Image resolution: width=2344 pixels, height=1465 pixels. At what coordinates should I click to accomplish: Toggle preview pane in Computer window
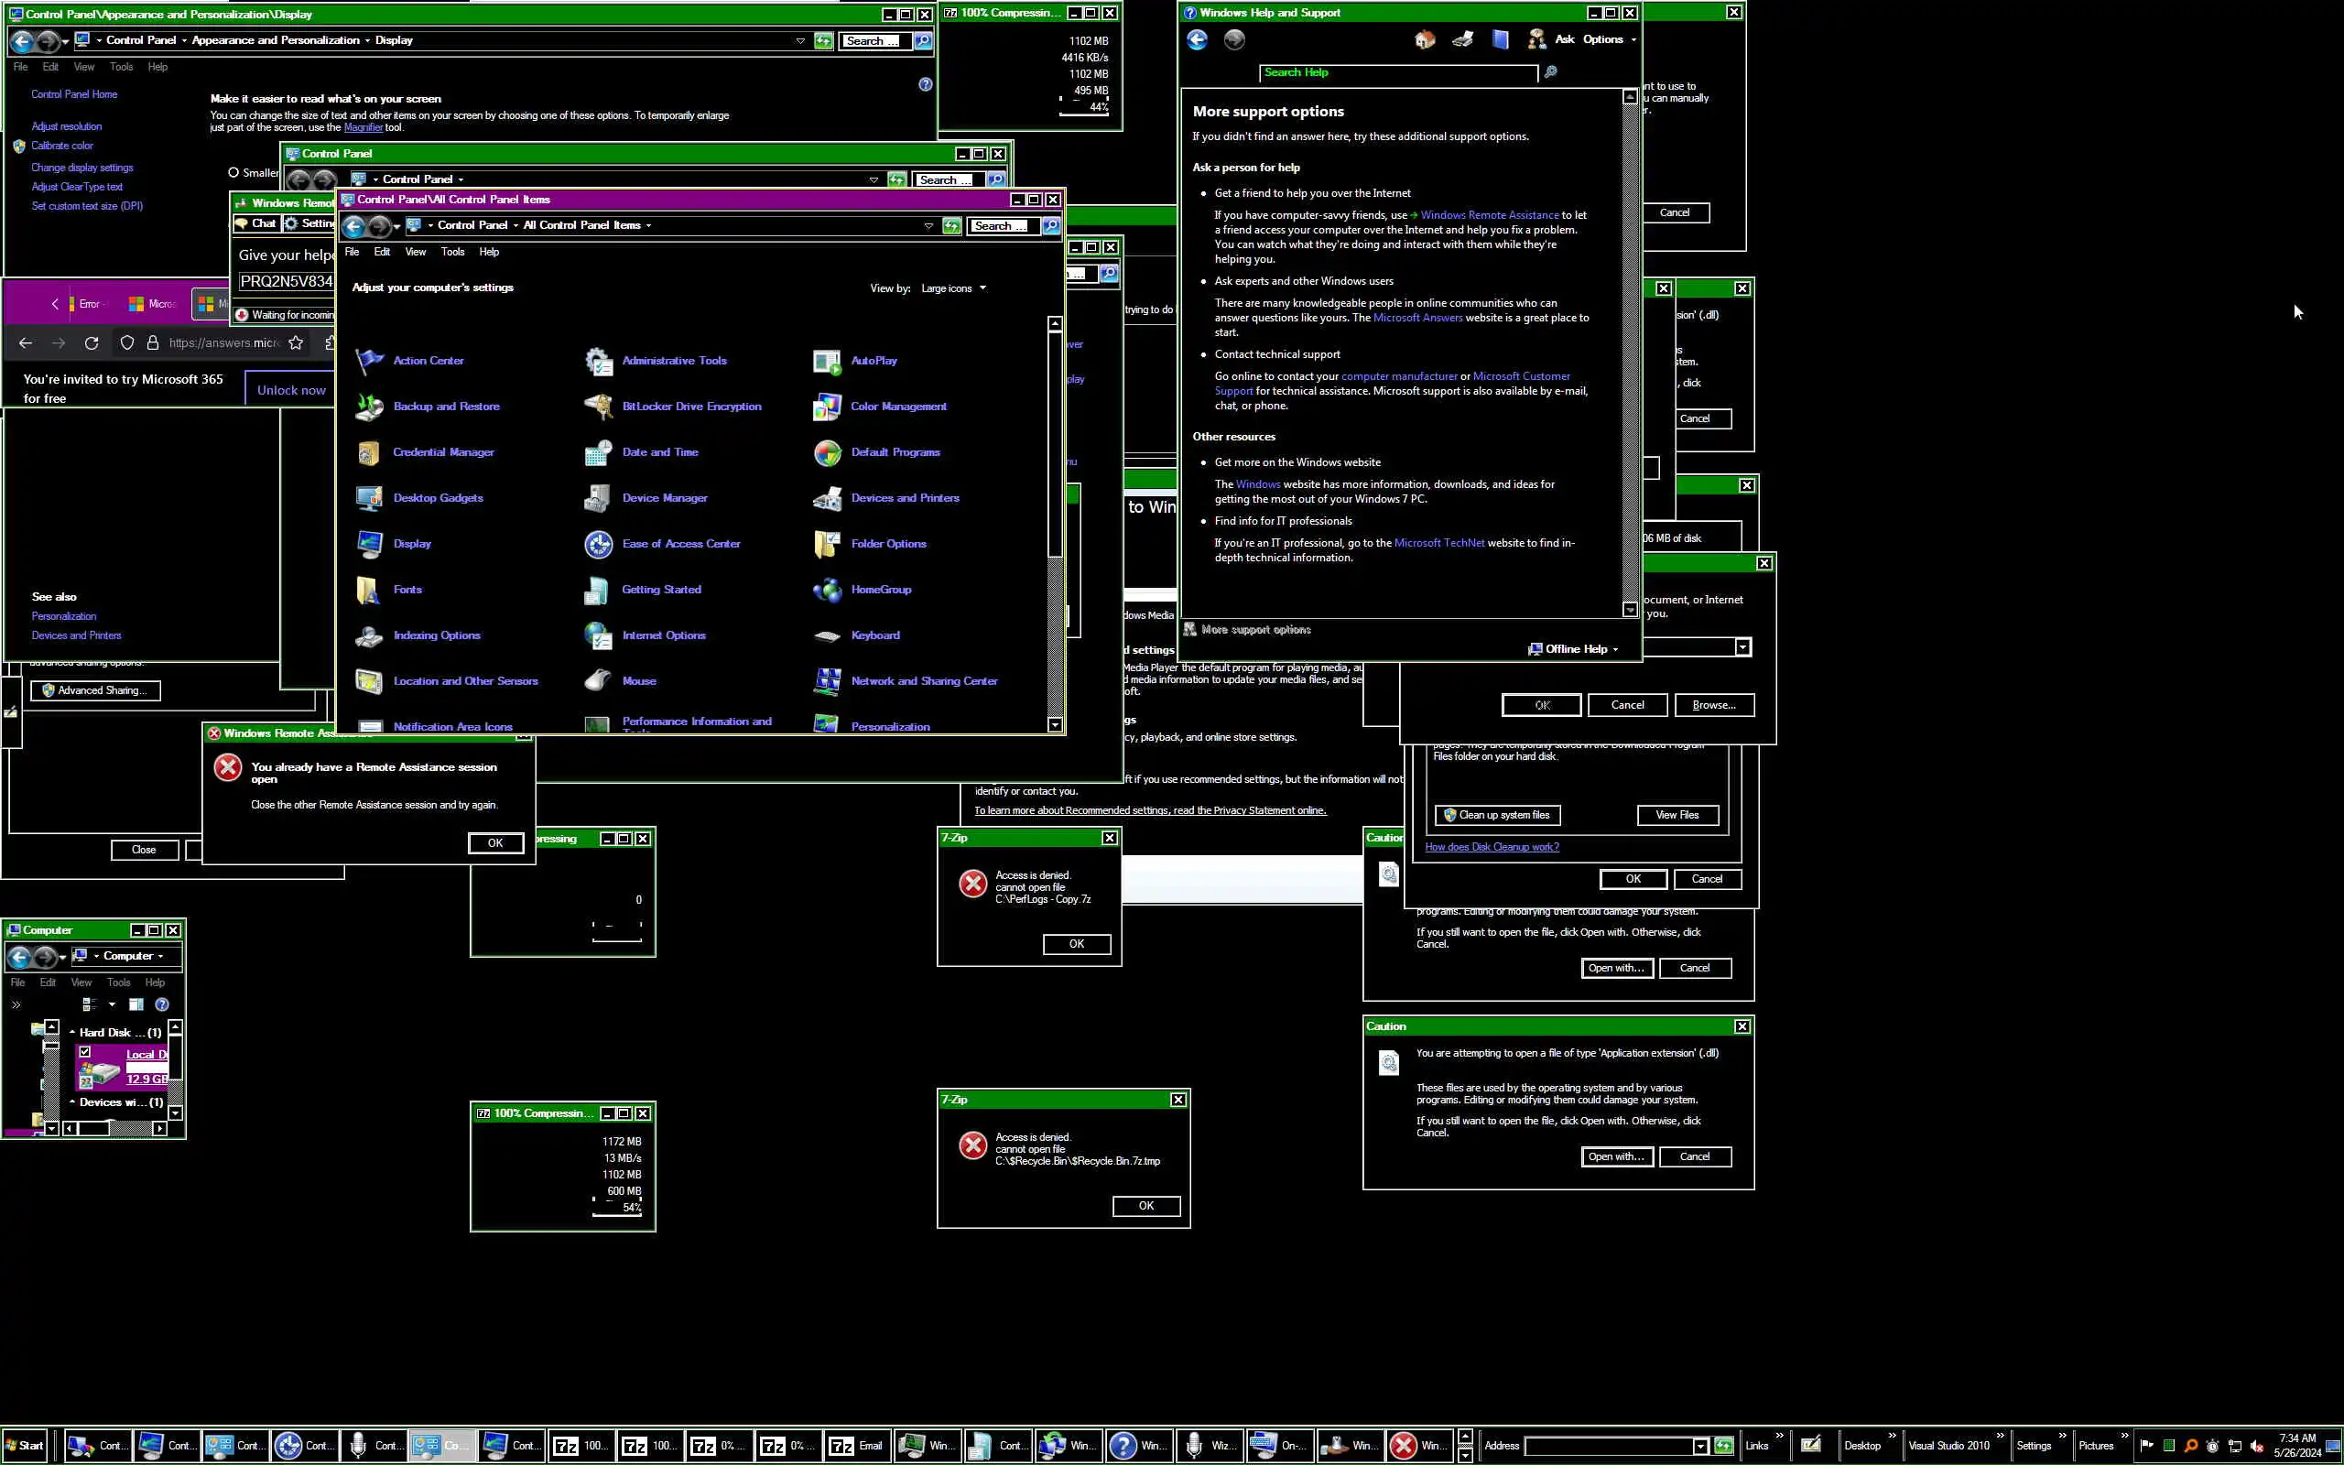(136, 1004)
